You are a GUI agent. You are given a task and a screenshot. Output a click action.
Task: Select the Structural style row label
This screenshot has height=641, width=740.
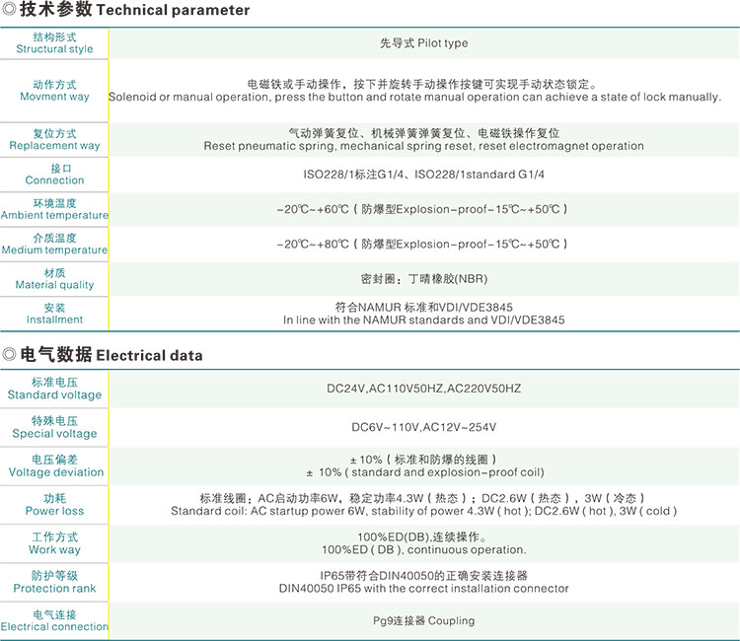[54, 43]
